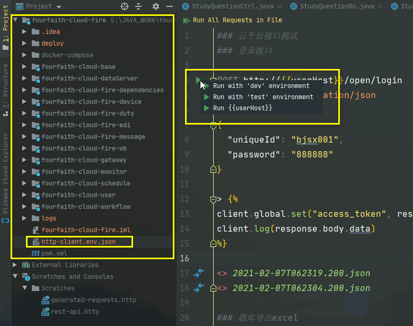Click the Run All Requests double-arrow icon

[187, 20]
